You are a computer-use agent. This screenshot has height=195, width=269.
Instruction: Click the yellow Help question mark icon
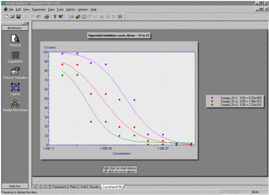54,16
